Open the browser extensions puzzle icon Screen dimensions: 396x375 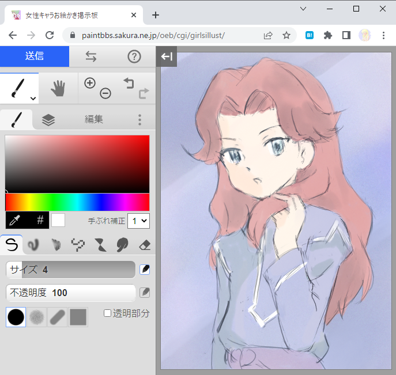[x=328, y=35]
